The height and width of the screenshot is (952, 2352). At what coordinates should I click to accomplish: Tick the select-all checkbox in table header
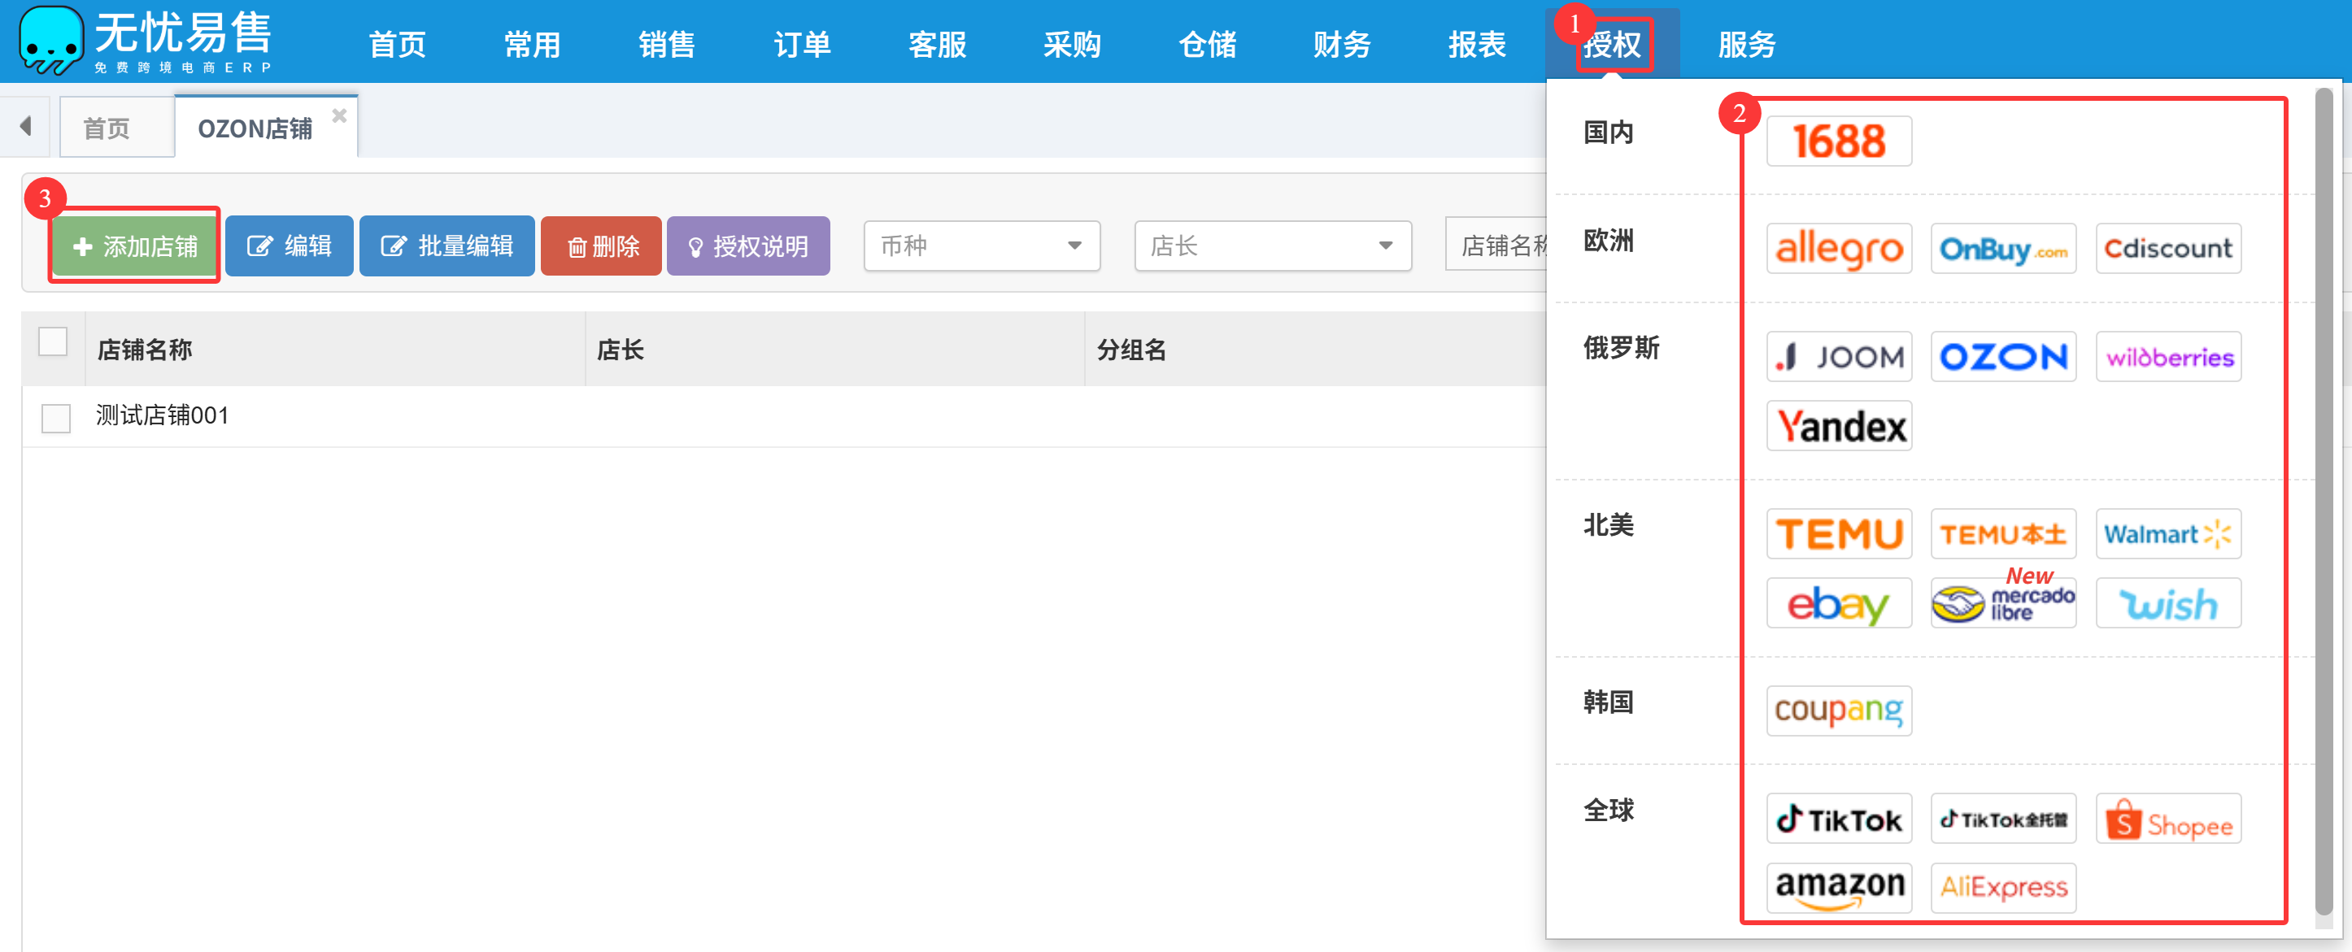53,341
